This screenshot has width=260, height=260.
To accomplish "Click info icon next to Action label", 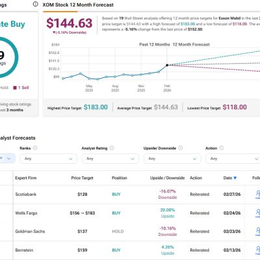I will tap(222, 148).
